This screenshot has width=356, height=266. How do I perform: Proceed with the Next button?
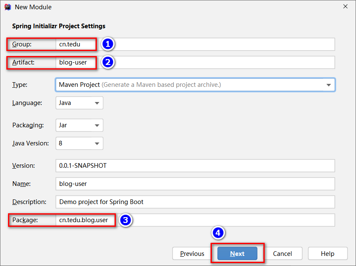[x=237, y=253]
